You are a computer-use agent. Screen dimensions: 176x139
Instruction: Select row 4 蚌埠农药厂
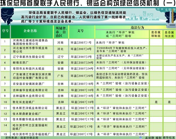[x=88, y=62]
